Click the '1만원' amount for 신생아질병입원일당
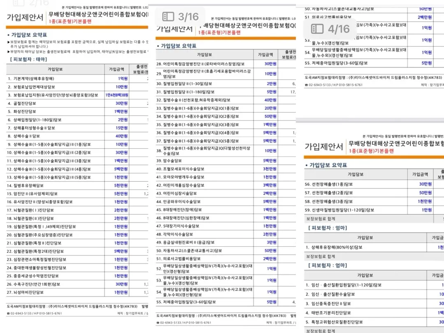 pos(427,210)
